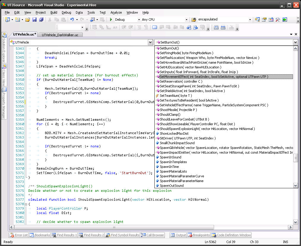This screenshot has height=246, width=301.
Task: Save the current file via toolbar
Action: point(34,20)
